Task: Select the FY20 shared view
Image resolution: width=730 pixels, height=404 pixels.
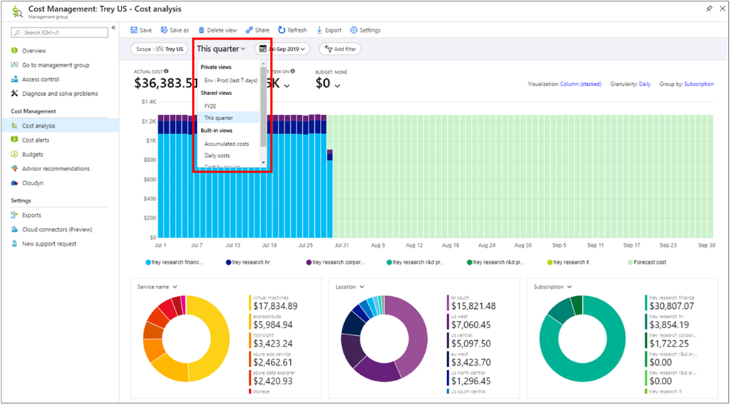Action: pyautogui.click(x=210, y=106)
